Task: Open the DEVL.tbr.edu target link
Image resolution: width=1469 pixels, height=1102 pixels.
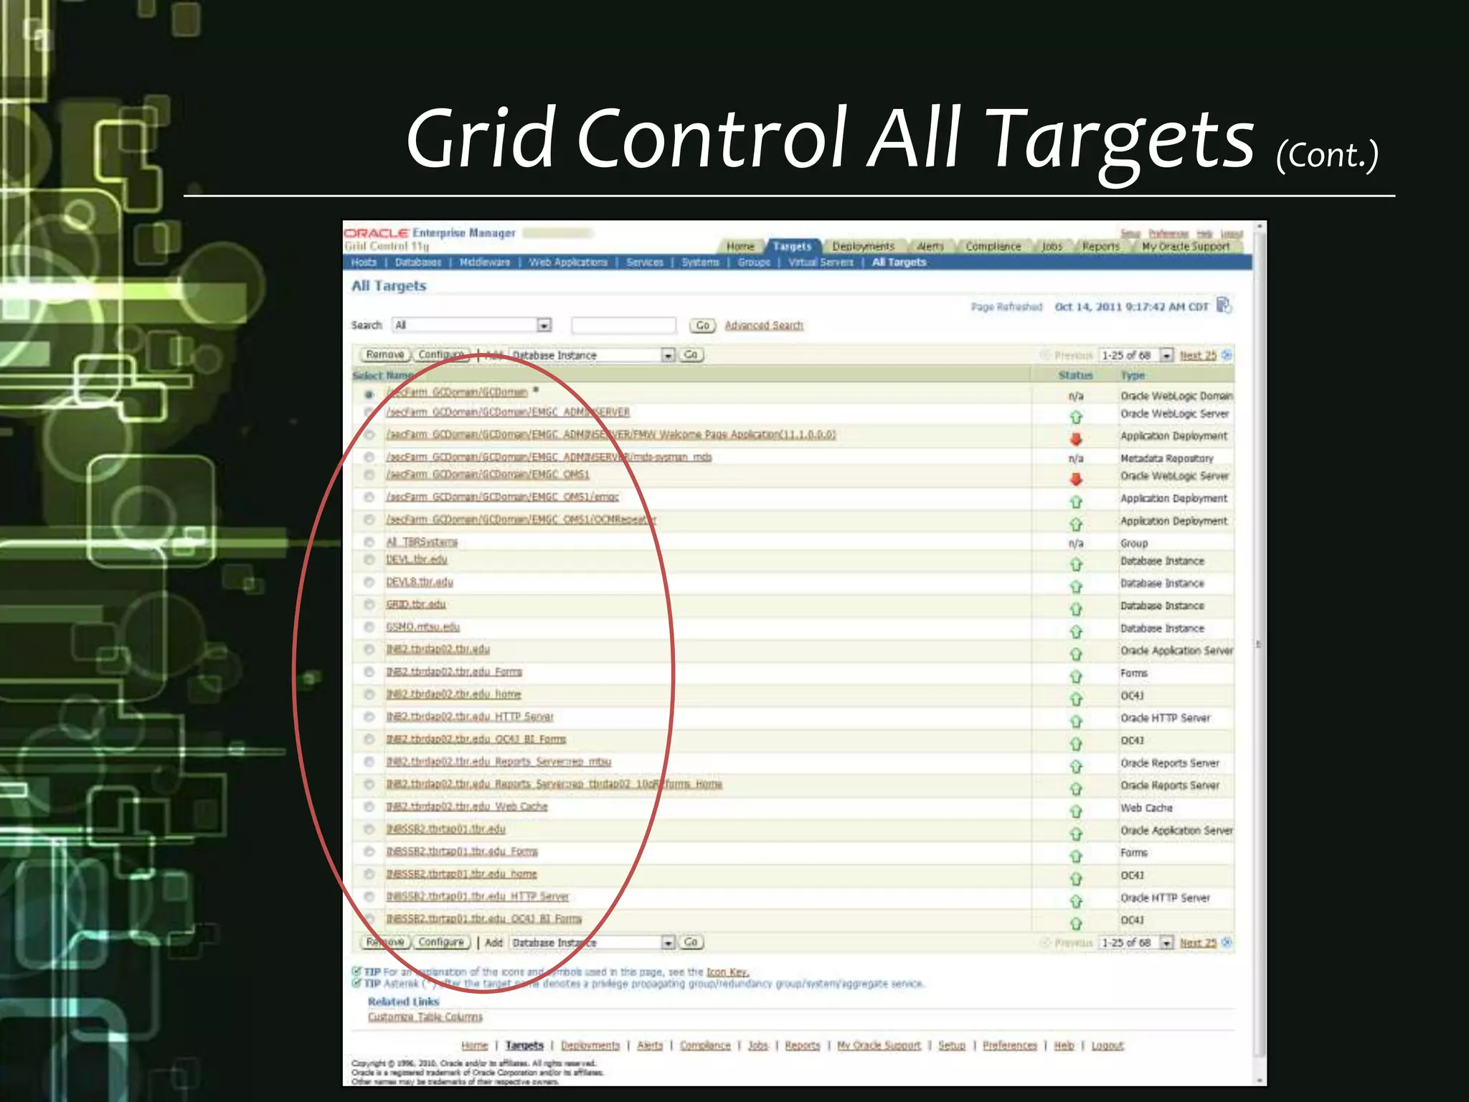Action: [x=417, y=560]
